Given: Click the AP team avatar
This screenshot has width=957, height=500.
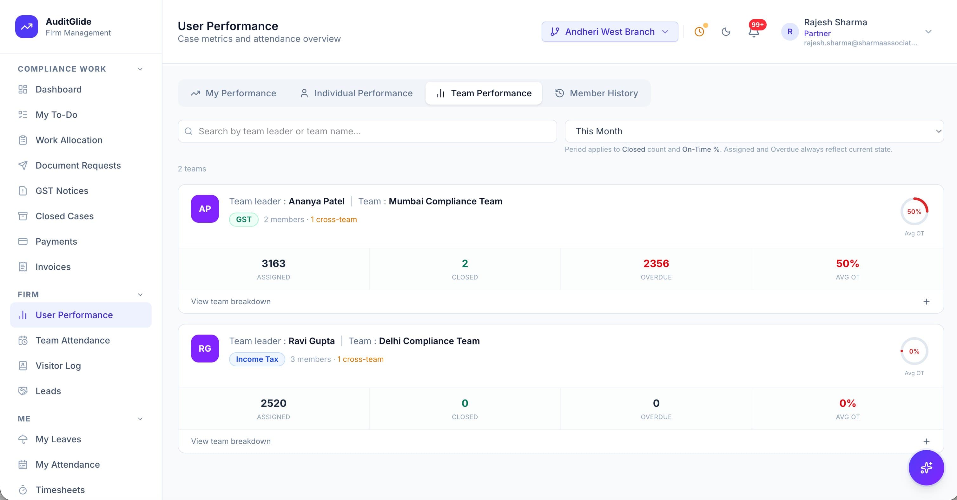Looking at the screenshot, I should point(205,209).
